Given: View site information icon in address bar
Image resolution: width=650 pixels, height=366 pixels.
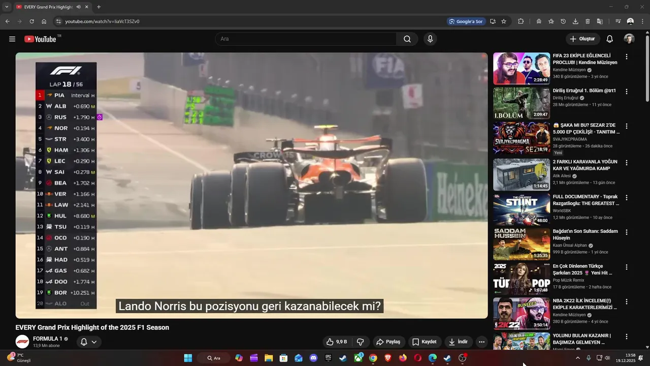Looking at the screenshot, I should (x=58, y=21).
